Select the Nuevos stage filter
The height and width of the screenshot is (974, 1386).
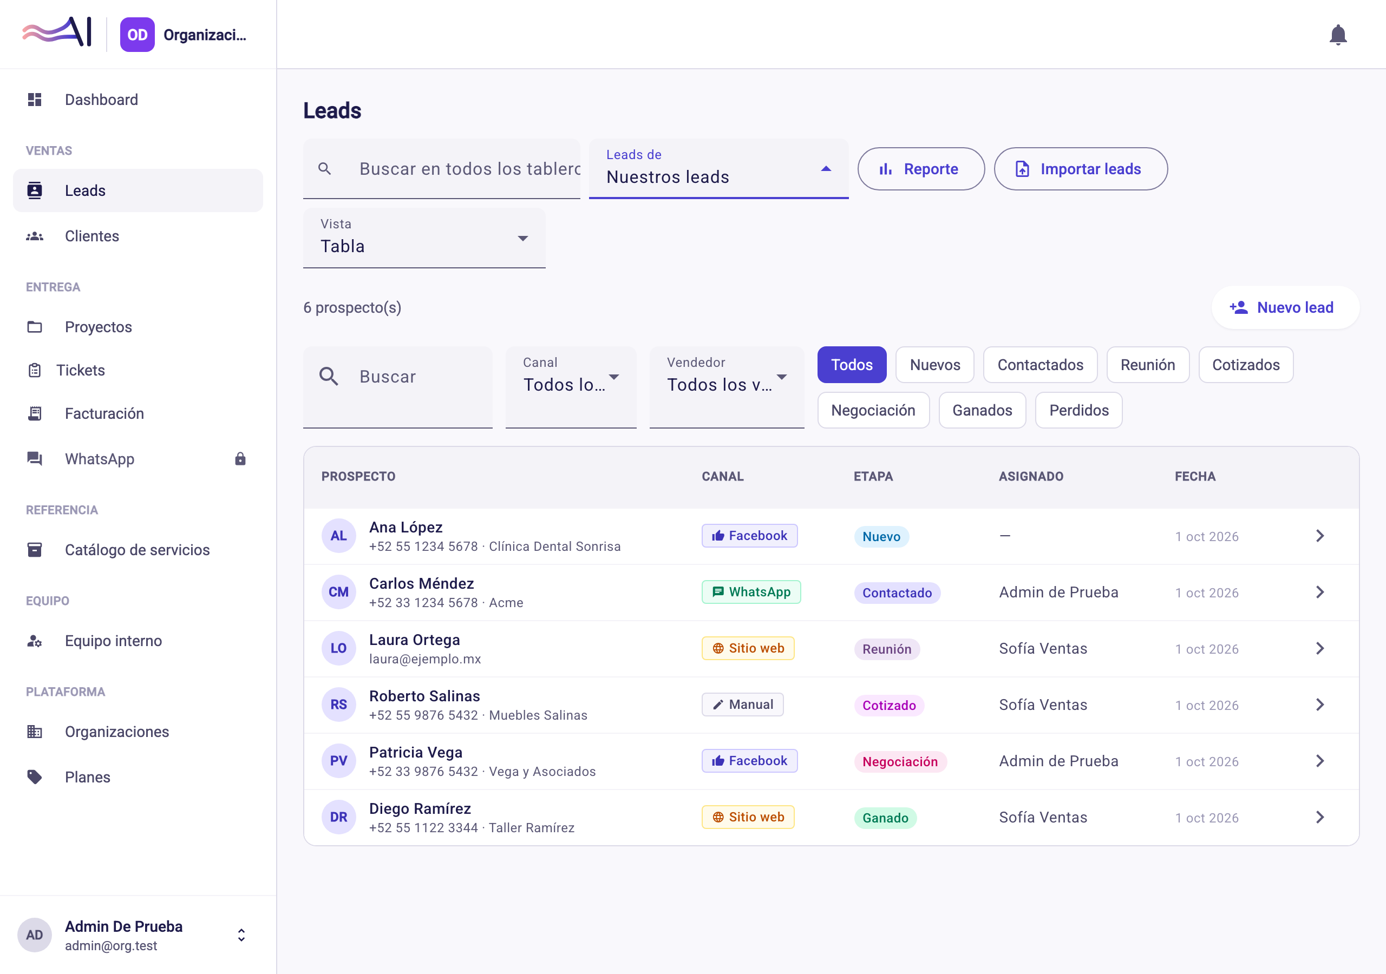coord(934,365)
